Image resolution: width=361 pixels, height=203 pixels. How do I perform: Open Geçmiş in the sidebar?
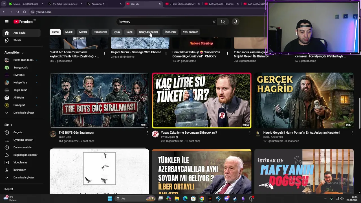22,132
